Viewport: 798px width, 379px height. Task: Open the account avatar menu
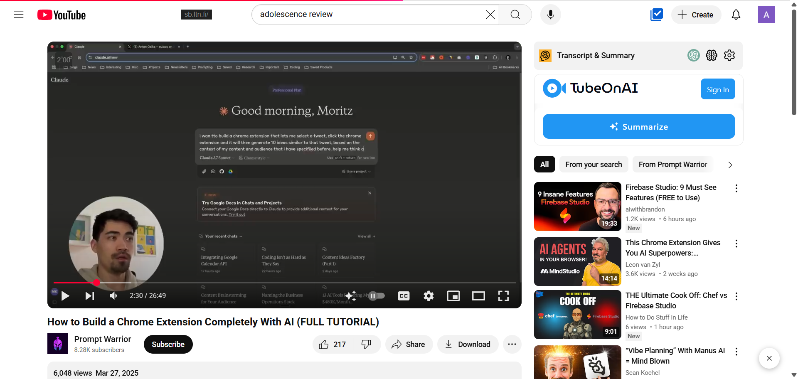(766, 15)
